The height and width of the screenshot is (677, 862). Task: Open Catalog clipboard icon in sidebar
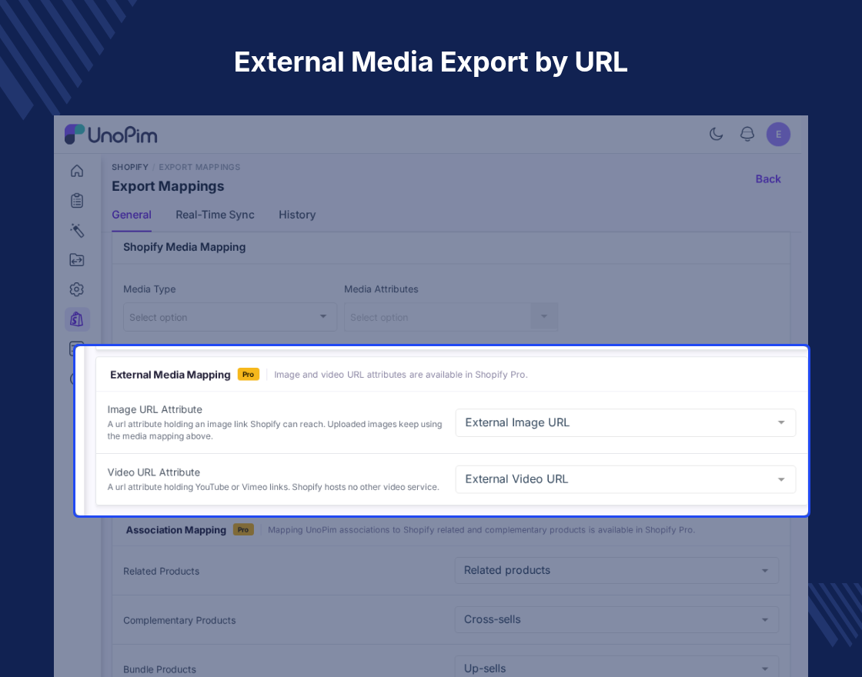point(77,201)
